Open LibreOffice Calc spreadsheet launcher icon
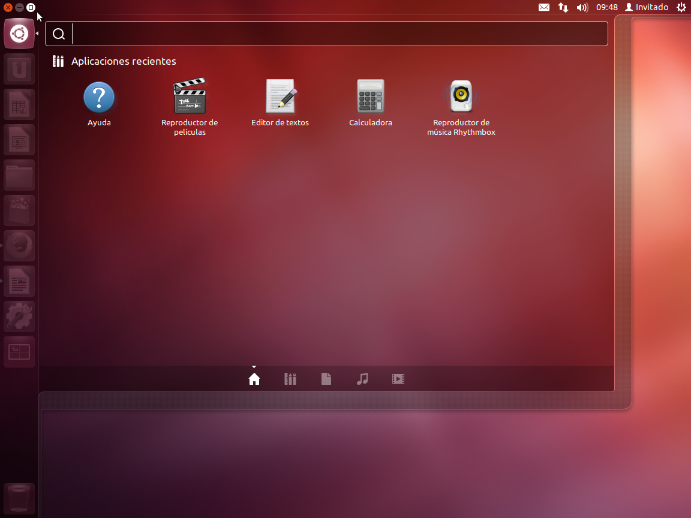This screenshot has height=518, width=691. pos(19,104)
